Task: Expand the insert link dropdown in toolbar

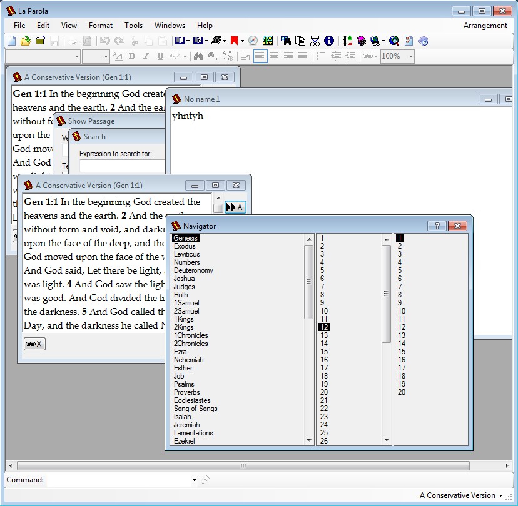Action: pyautogui.click(x=376, y=56)
